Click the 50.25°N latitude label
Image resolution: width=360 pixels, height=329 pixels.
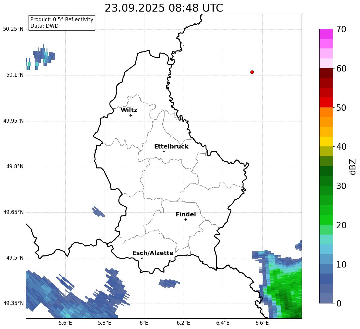click(x=13, y=29)
